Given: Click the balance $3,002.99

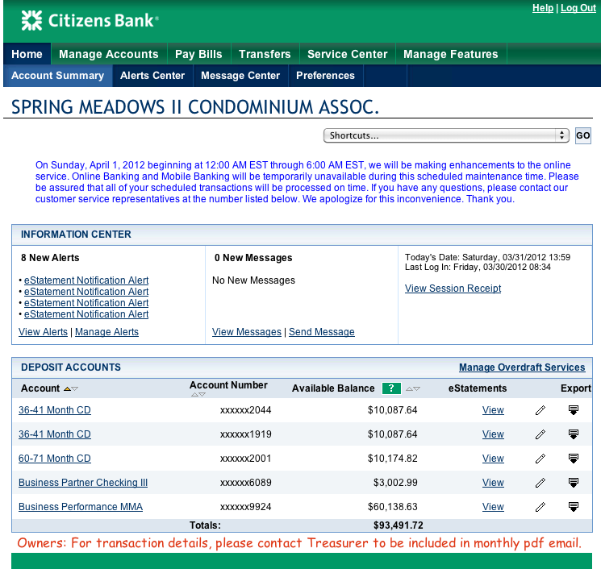Looking at the screenshot, I should (x=395, y=483).
